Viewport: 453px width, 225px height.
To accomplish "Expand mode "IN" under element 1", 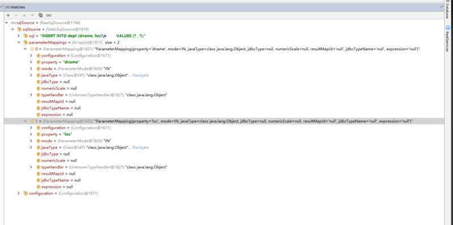I will tap(32, 141).
